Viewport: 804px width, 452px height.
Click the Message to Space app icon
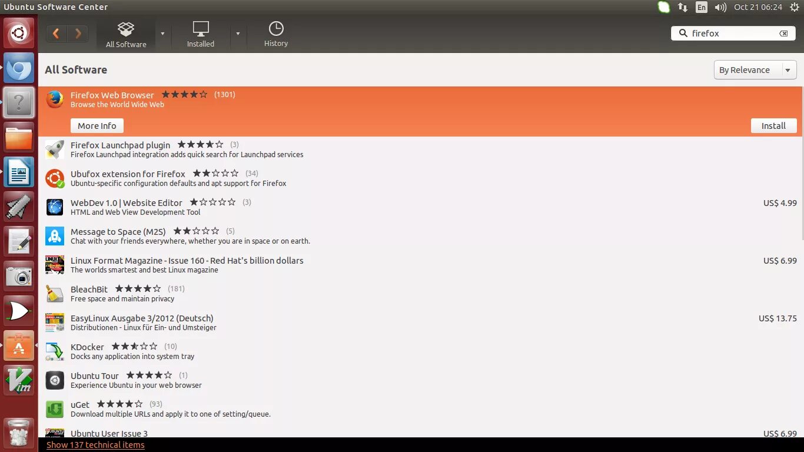(x=55, y=236)
